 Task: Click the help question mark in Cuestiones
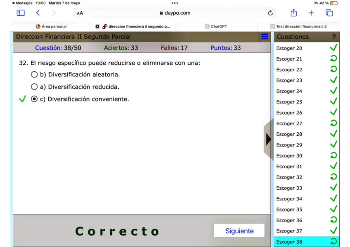[x=333, y=37]
